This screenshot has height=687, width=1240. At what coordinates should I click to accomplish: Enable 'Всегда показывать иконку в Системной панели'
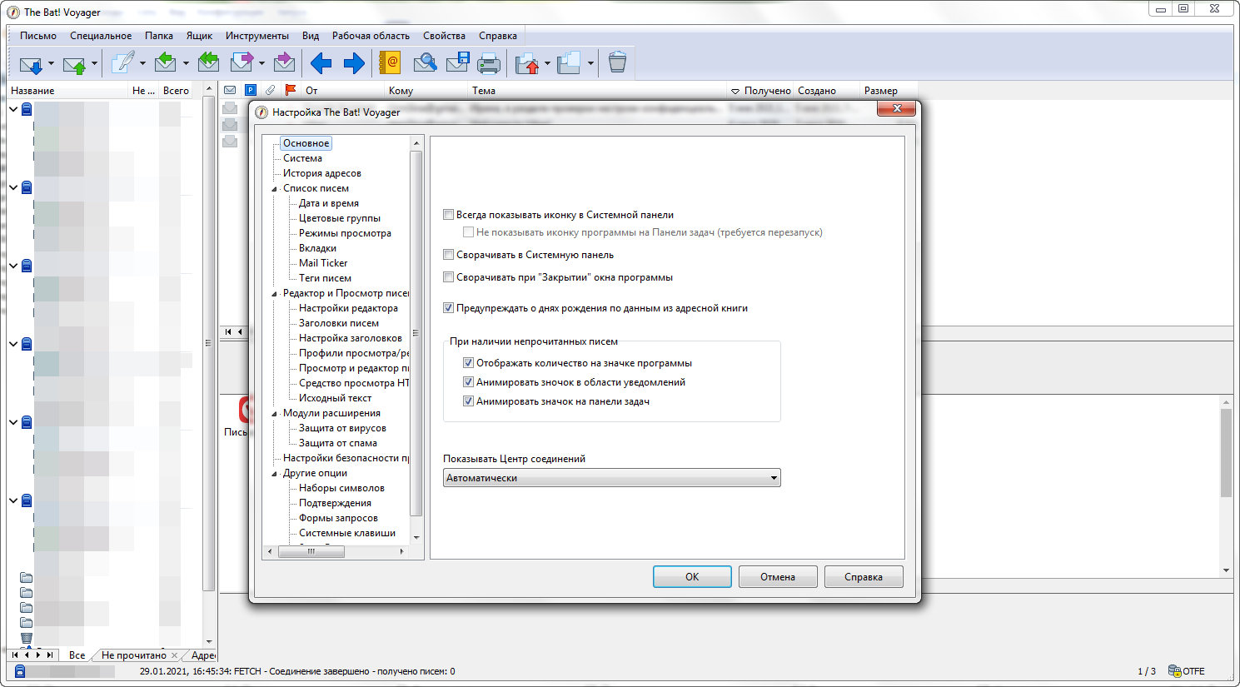pyautogui.click(x=449, y=215)
